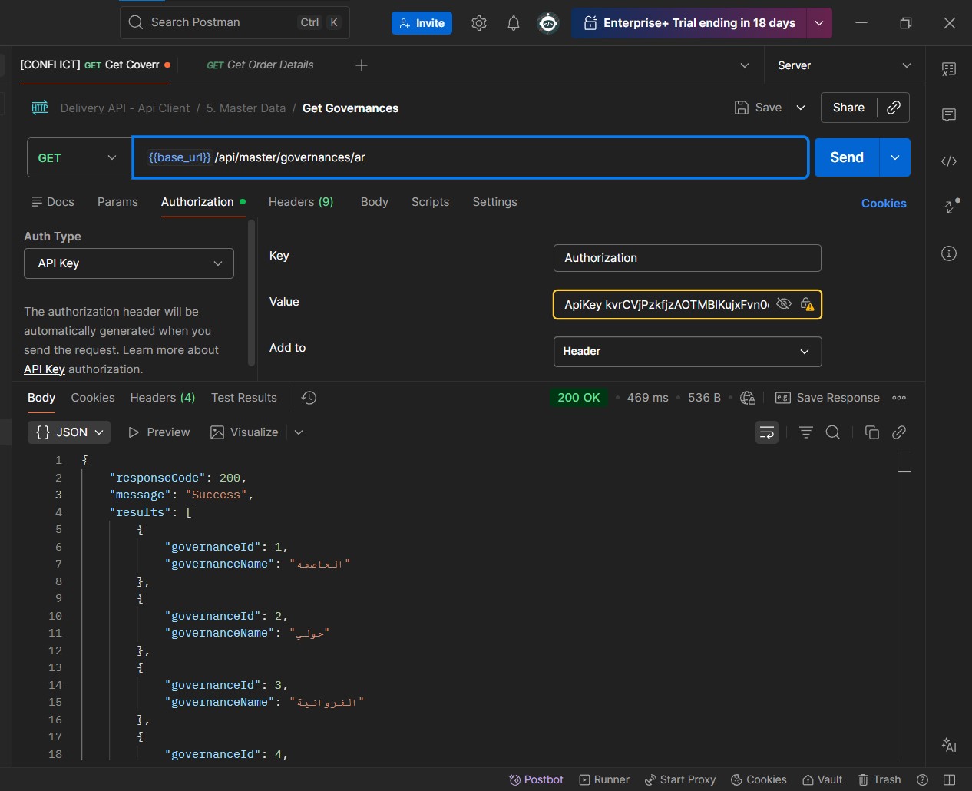Switch to the Params tab
Viewport: 972px width, 791px height.
pos(117,202)
